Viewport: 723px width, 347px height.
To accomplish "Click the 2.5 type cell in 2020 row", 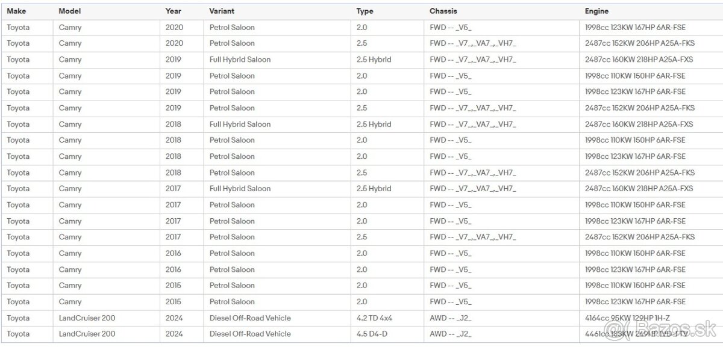I will click(361, 43).
